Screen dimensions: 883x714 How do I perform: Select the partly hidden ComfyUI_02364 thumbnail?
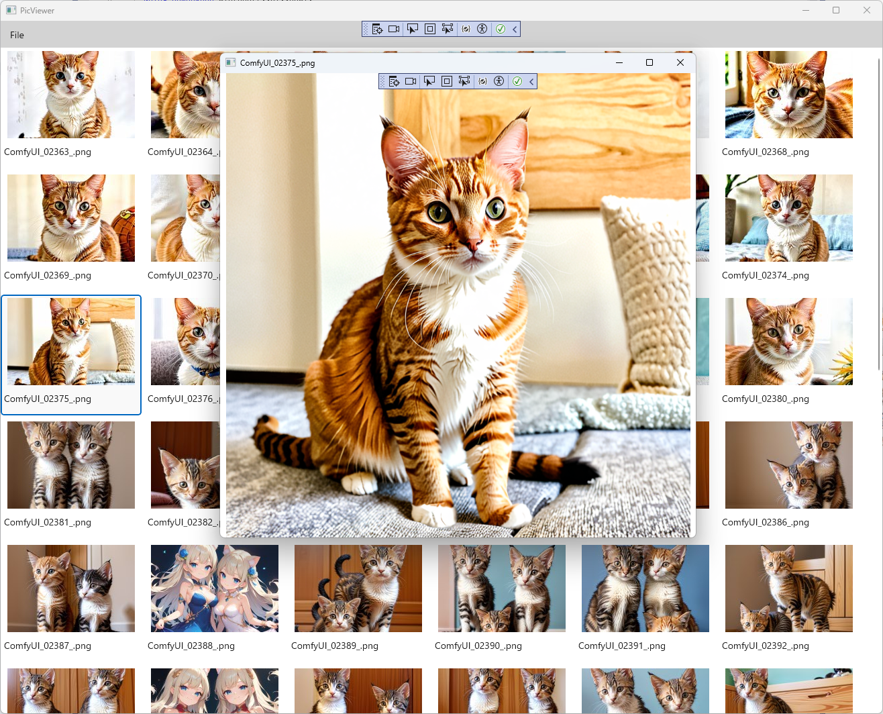[x=185, y=95]
